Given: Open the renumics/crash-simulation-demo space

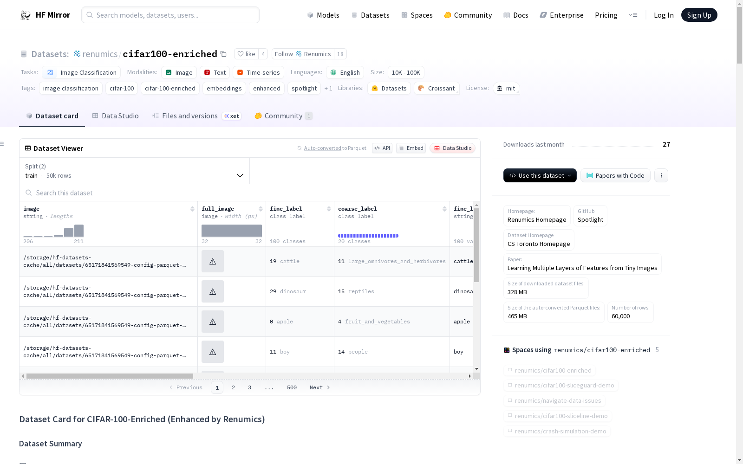Looking at the screenshot, I should (557, 432).
